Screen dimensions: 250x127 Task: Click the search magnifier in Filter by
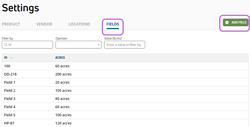click(x=6, y=45)
